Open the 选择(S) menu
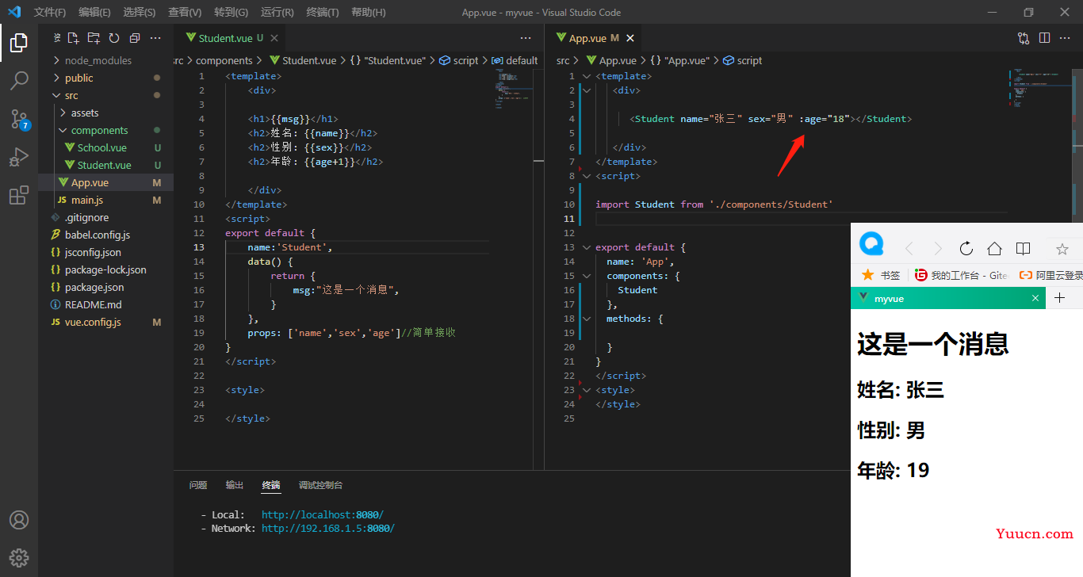The height and width of the screenshot is (577, 1083). click(140, 13)
